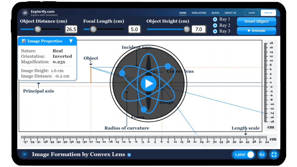Click the Image Properties dropdown arrow

pos(71,41)
